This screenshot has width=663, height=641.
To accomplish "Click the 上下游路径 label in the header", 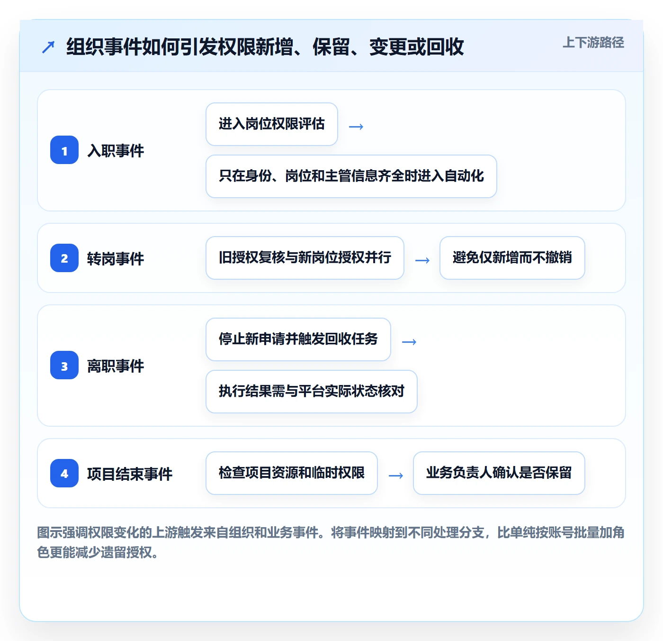I will [593, 43].
